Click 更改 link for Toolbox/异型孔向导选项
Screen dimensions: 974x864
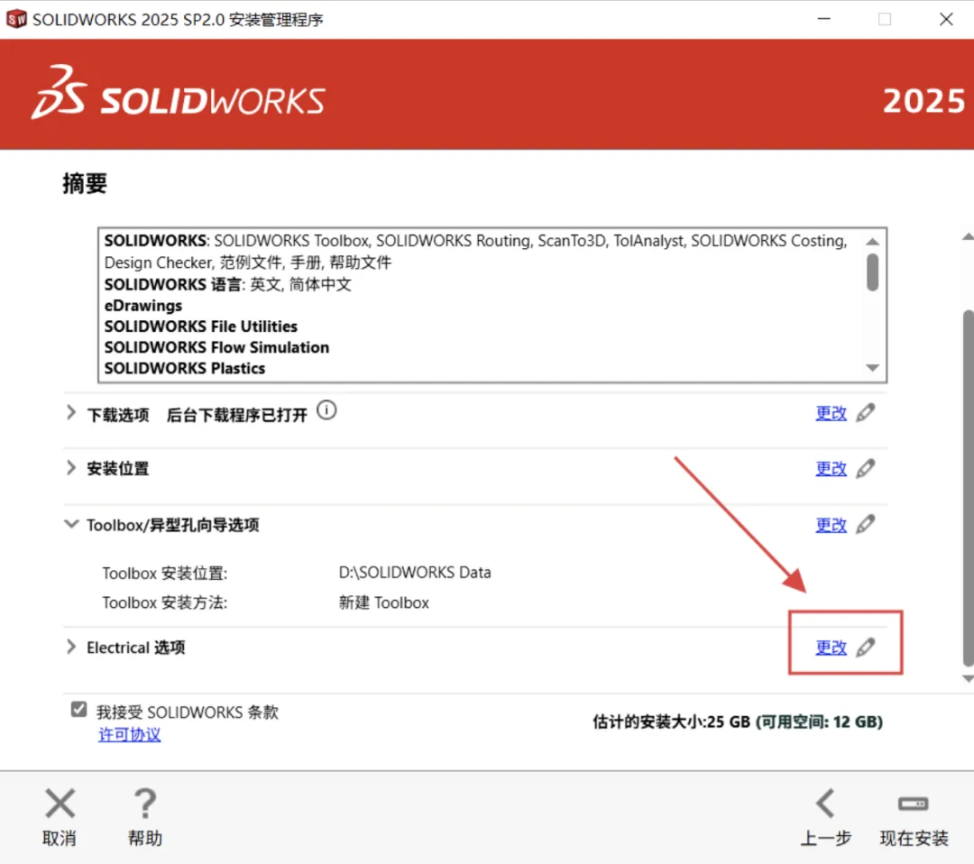point(832,525)
